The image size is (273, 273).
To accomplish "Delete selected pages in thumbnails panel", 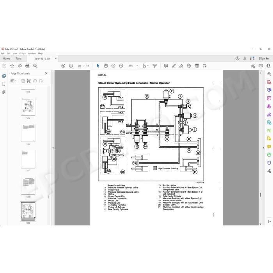I will click(x=23, y=81).
